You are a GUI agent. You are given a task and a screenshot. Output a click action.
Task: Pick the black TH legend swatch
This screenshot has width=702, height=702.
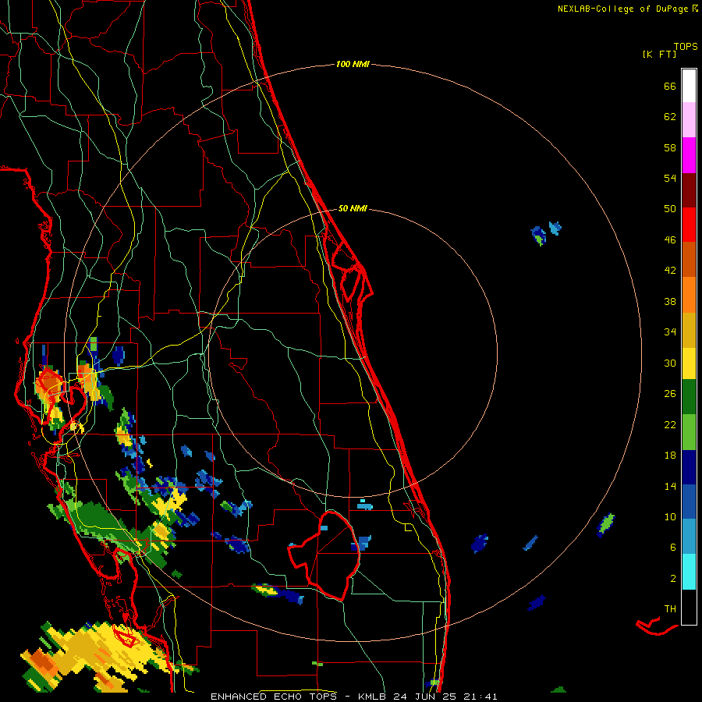(689, 607)
